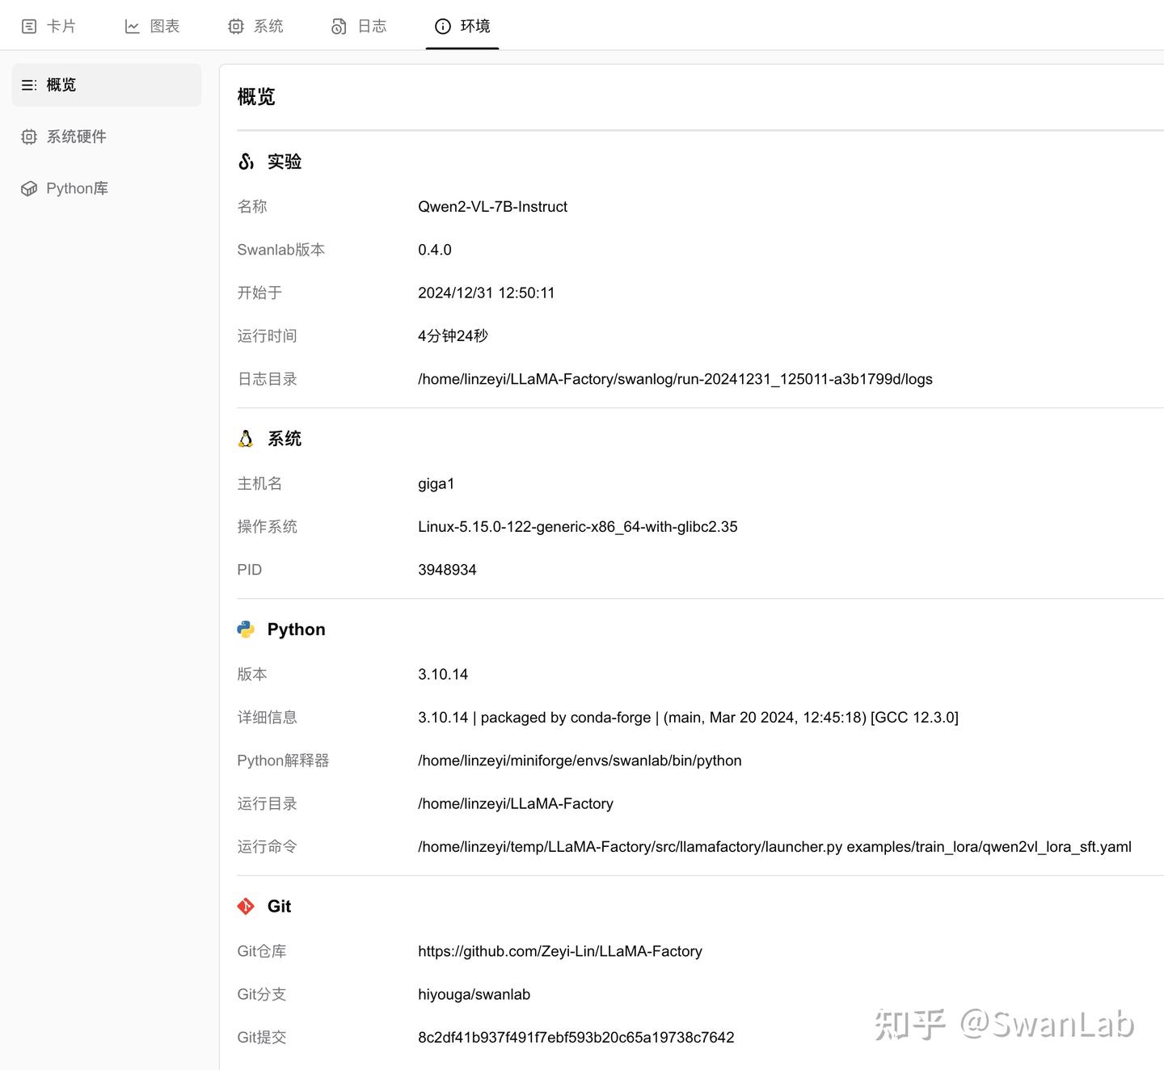Click the Linux penguin icon beside 系统 heading
The height and width of the screenshot is (1070, 1164).
pos(246,439)
